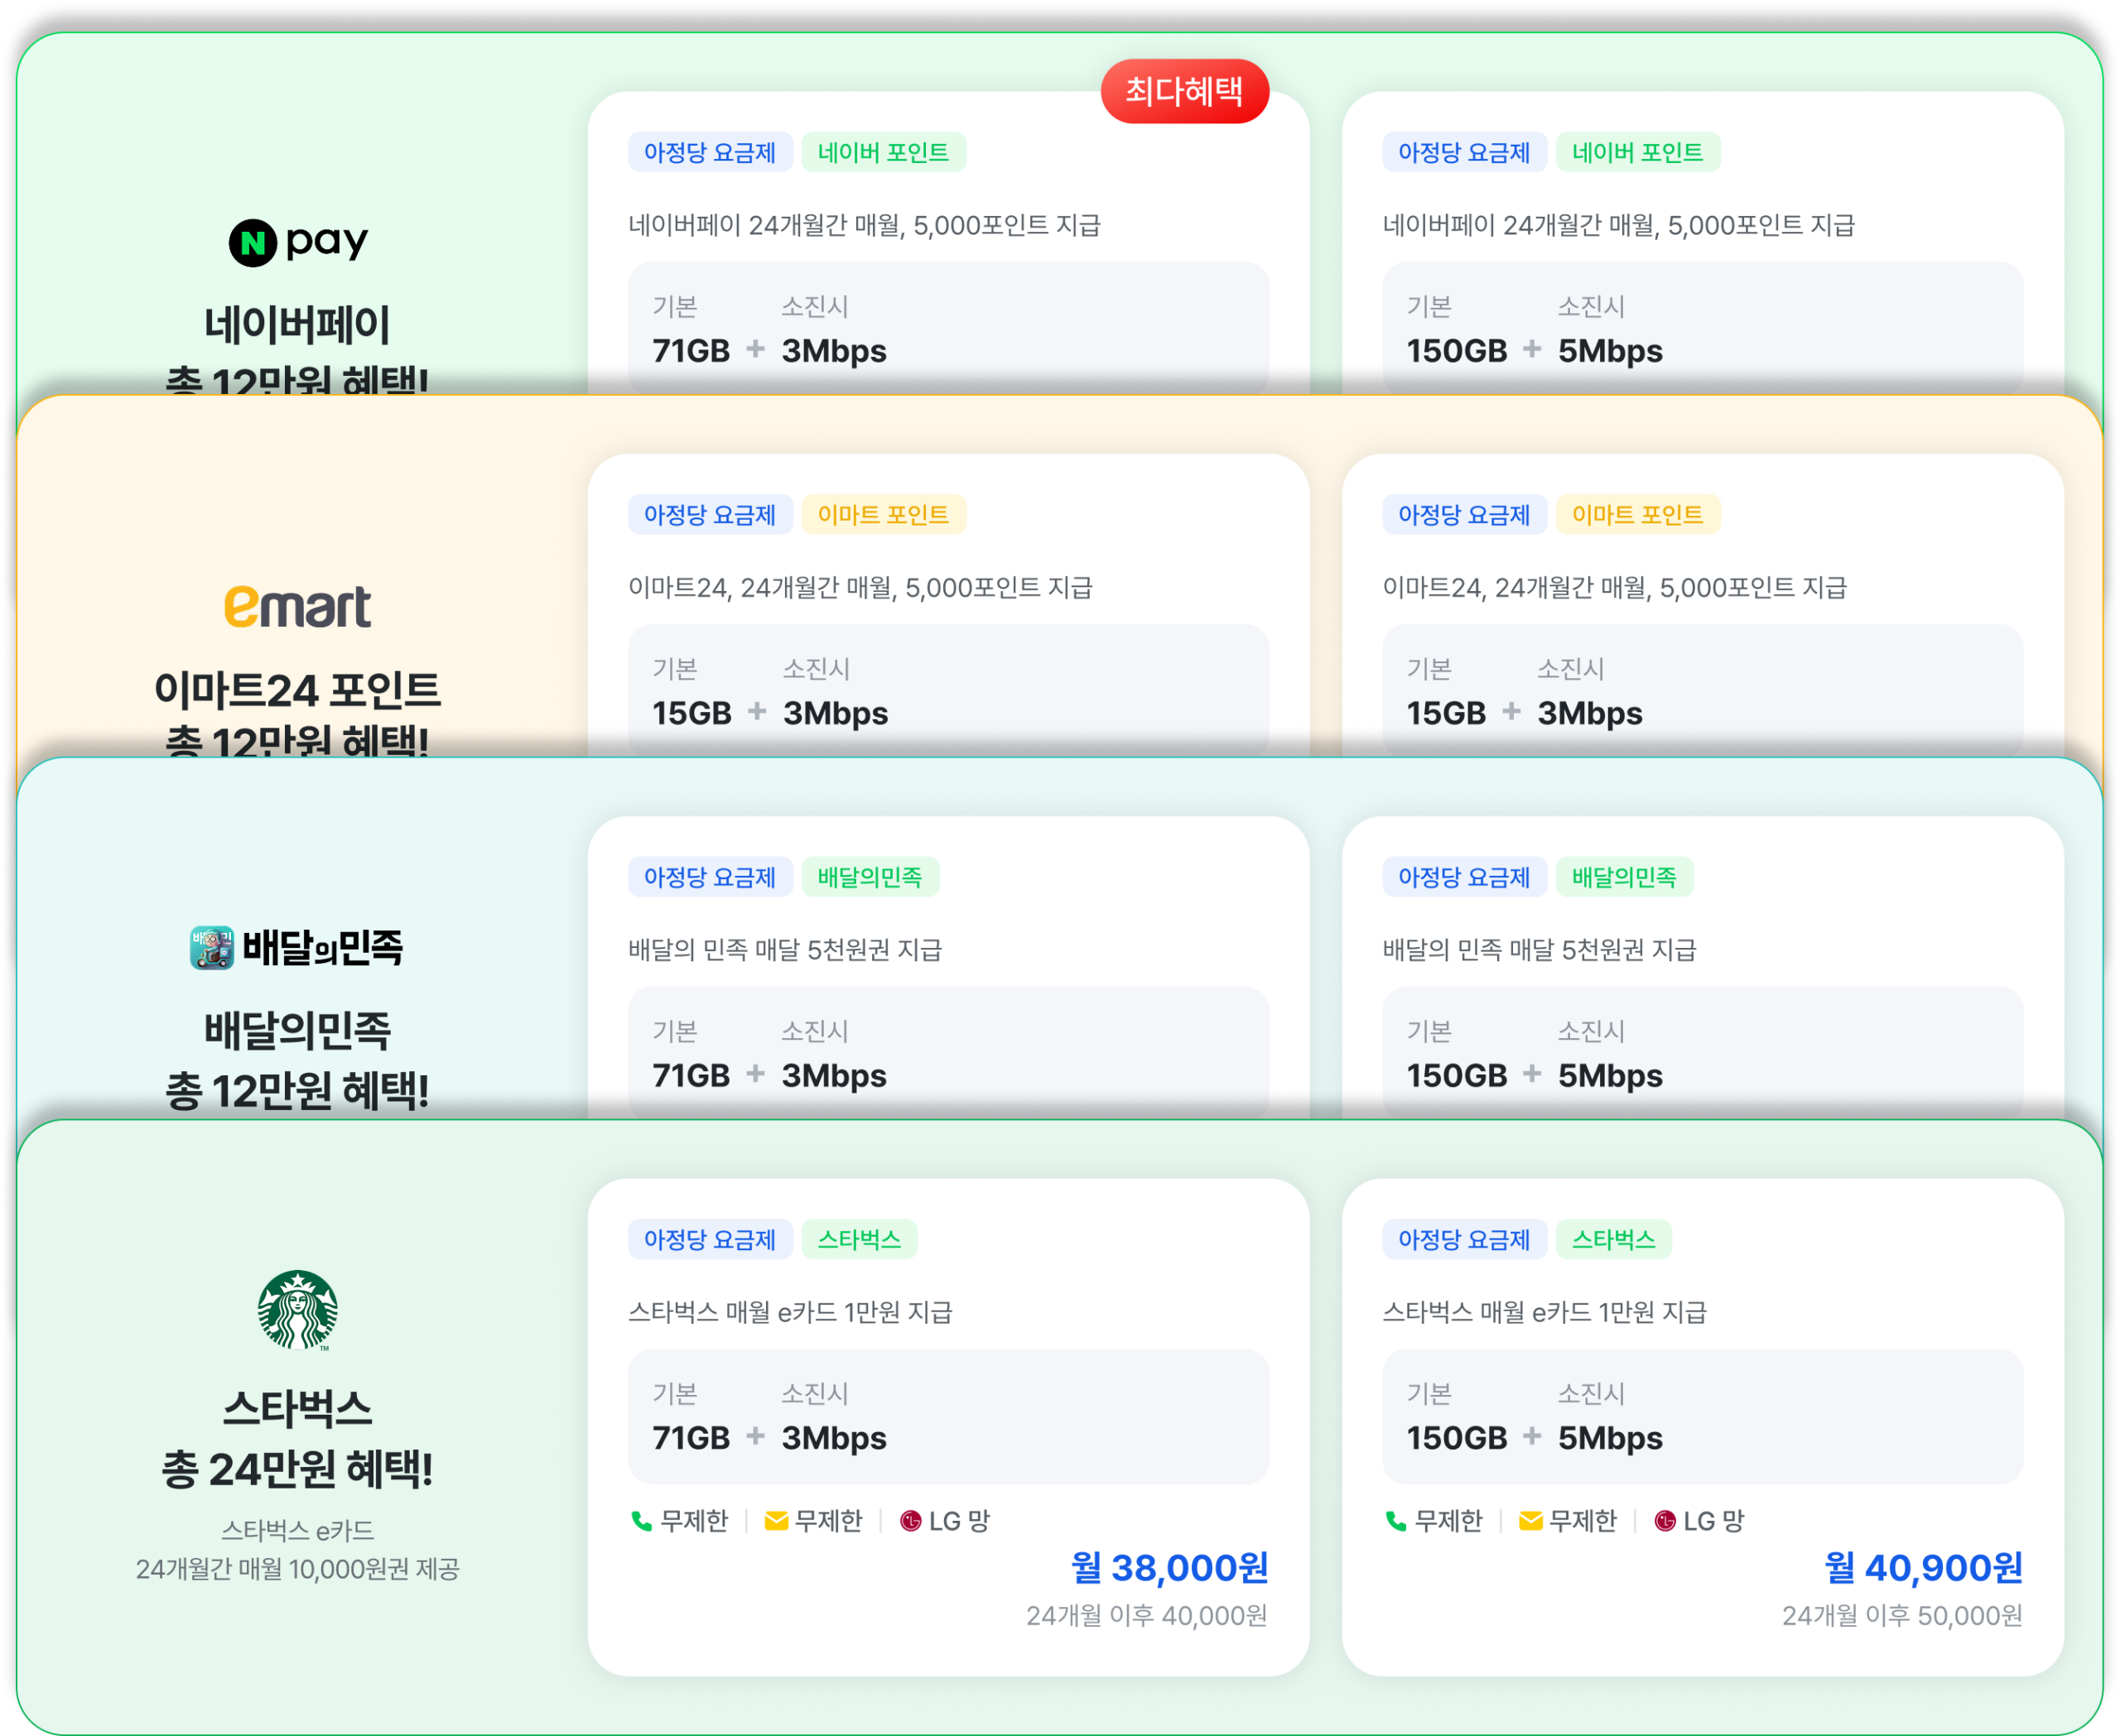Screen dimensions: 2120x1736
Task: Click 71GB value on Naver Pay card
Action: click(x=691, y=351)
